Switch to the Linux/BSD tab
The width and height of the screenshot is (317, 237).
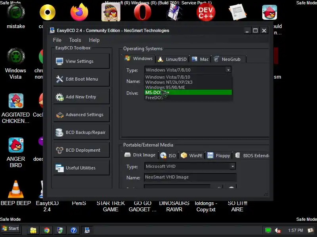pyautogui.click(x=172, y=59)
